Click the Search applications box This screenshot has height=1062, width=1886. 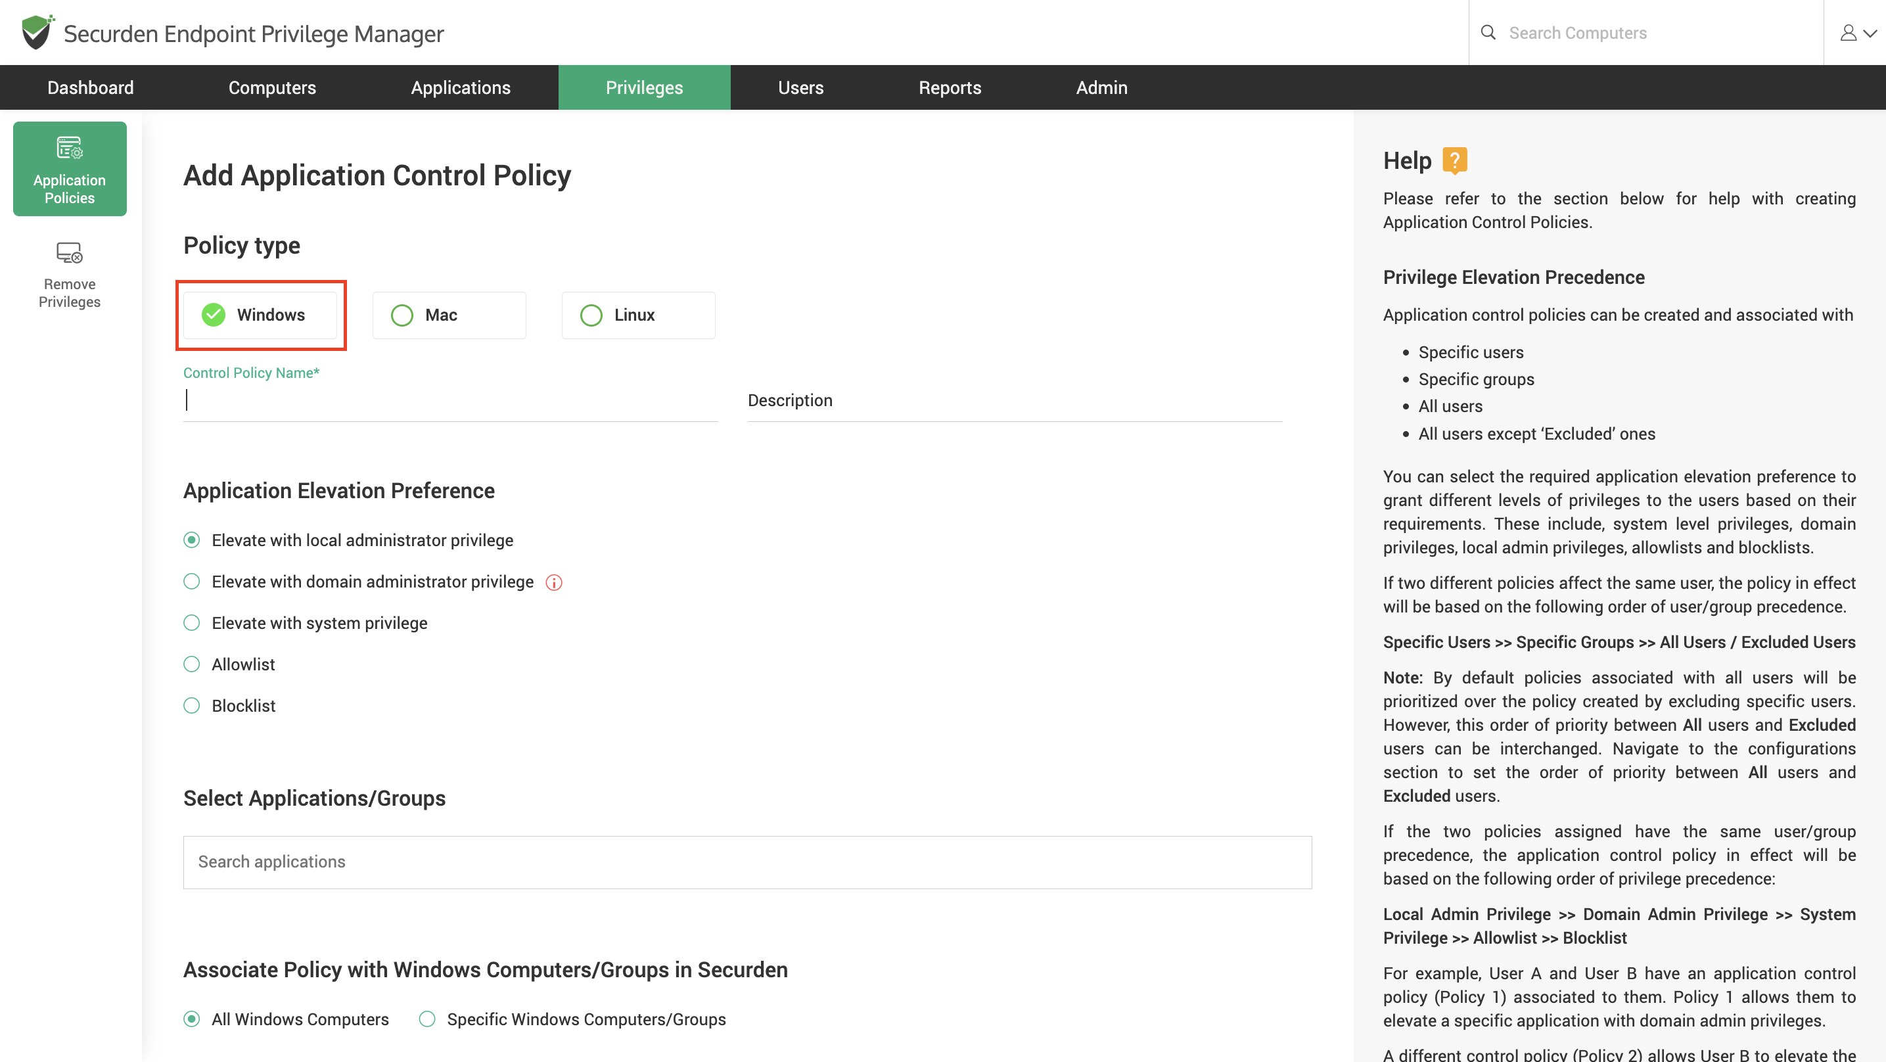click(x=748, y=862)
